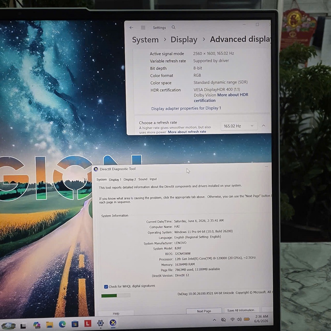Open File Explorer from the taskbar
The height and width of the screenshot is (331, 331).
pyautogui.click(x=50, y=324)
